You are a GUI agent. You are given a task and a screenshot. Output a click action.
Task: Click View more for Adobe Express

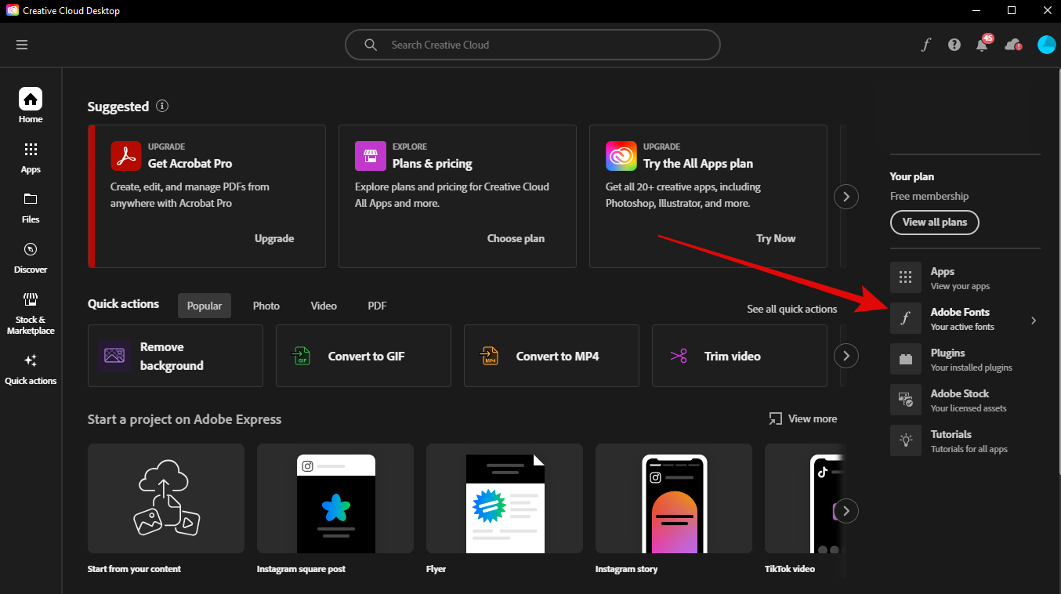coord(803,419)
